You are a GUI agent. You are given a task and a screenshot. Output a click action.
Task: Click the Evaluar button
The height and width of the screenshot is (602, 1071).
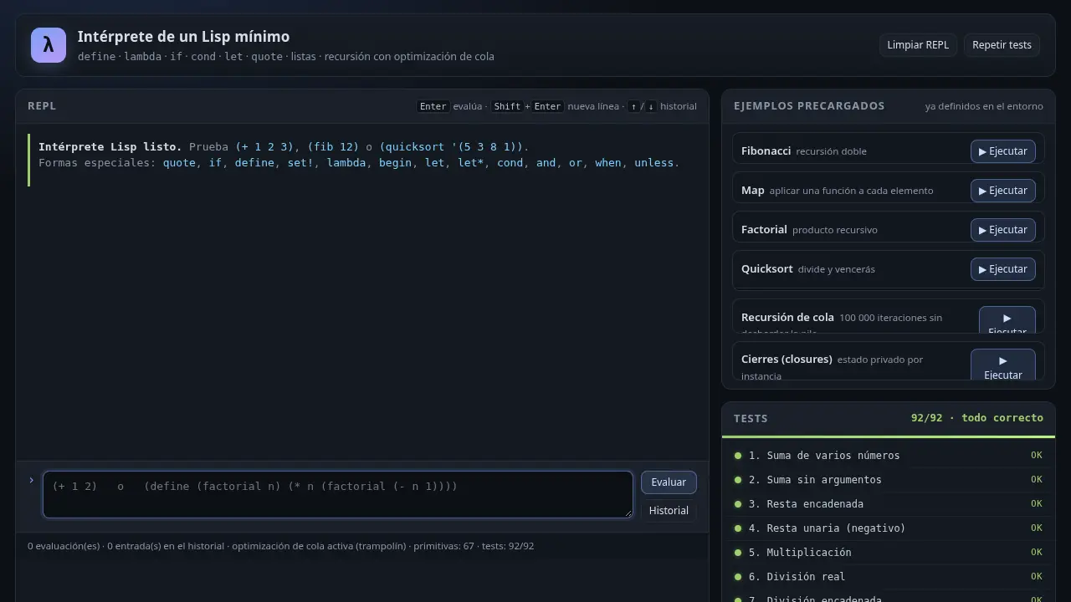pos(669,482)
